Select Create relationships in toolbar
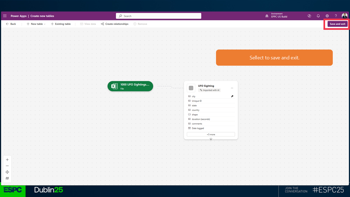 115,24
